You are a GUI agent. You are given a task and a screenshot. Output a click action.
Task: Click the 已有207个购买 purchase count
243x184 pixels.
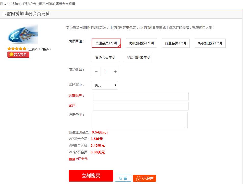coord(39,49)
